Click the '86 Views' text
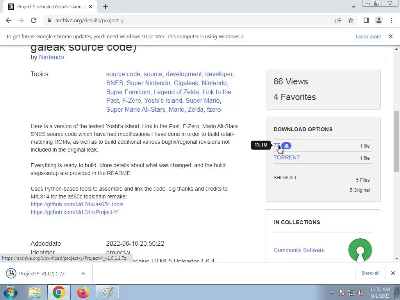This screenshot has width=400, height=300. coord(291,81)
